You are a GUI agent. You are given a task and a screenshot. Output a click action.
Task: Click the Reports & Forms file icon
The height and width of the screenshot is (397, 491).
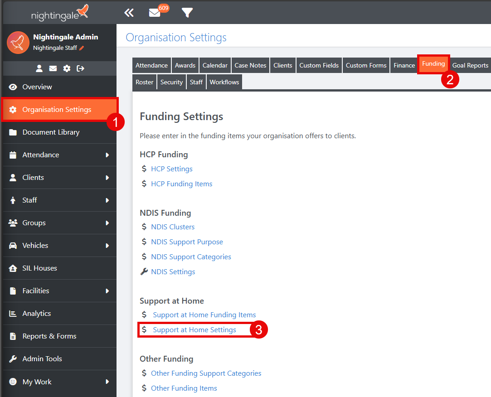point(13,336)
